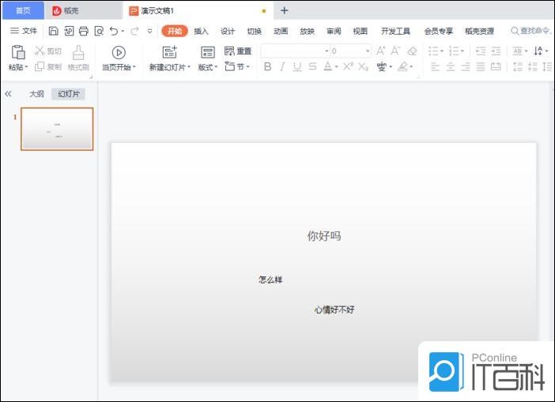Select slide 1 thumbnail in panel
Viewport: 555px width, 402px height.
click(57, 129)
